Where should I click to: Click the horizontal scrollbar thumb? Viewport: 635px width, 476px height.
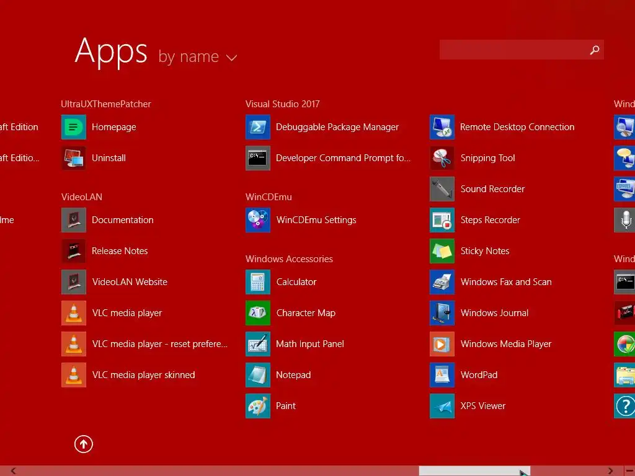point(474,471)
